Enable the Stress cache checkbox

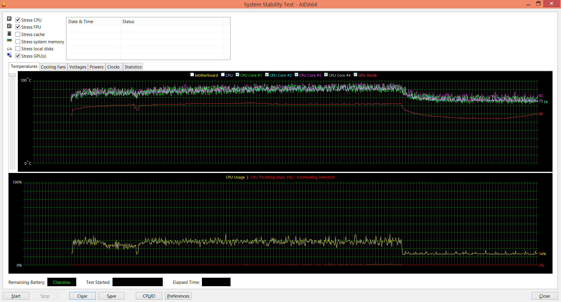pyautogui.click(x=18, y=34)
